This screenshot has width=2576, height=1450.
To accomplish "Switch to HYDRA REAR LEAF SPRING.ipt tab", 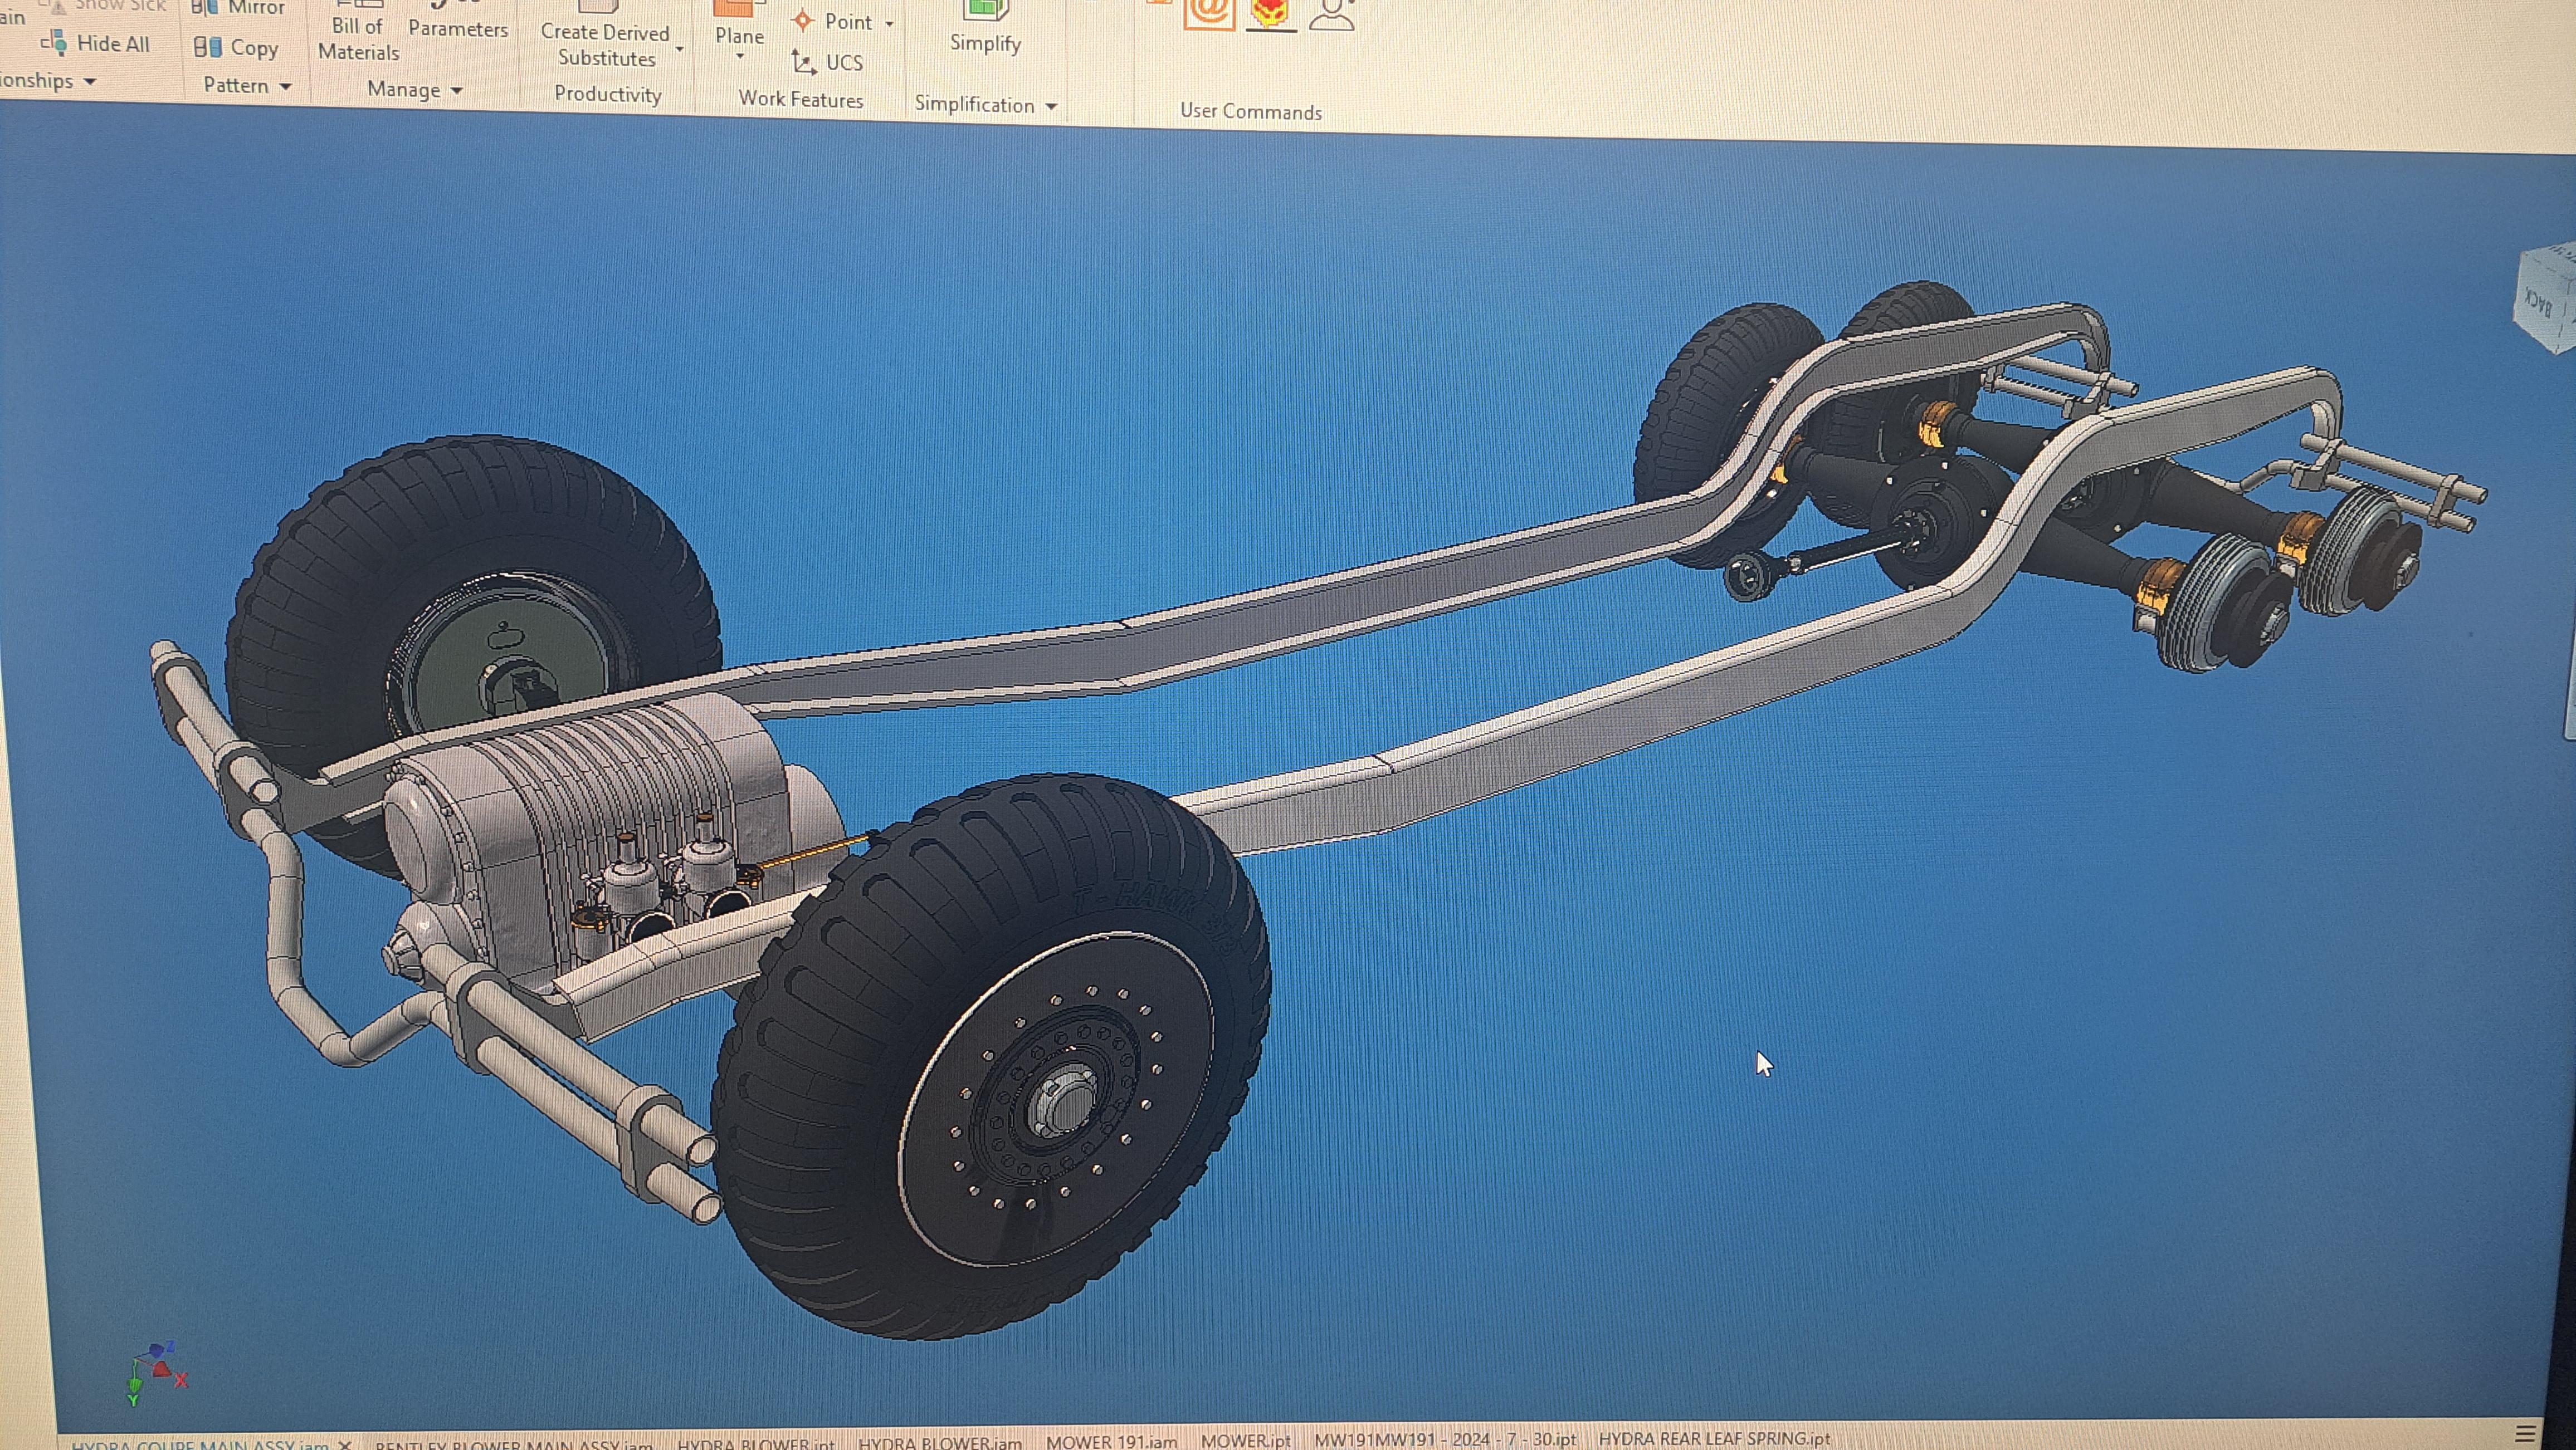I will click(x=1714, y=1439).
